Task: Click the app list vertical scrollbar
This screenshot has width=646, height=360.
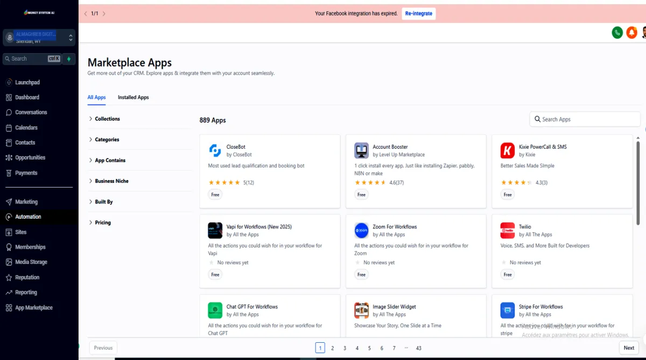Action: tap(638, 183)
